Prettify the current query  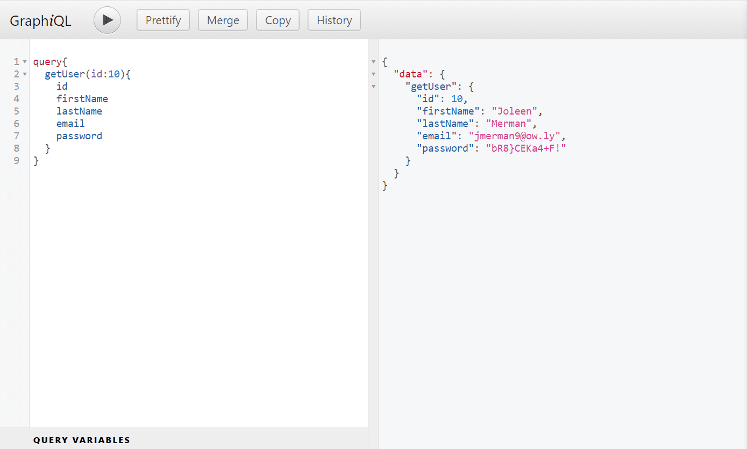(x=163, y=20)
